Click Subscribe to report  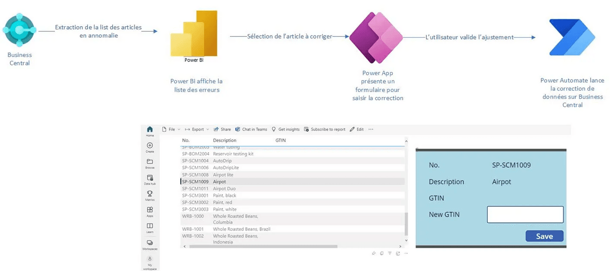[x=324, y=130]
